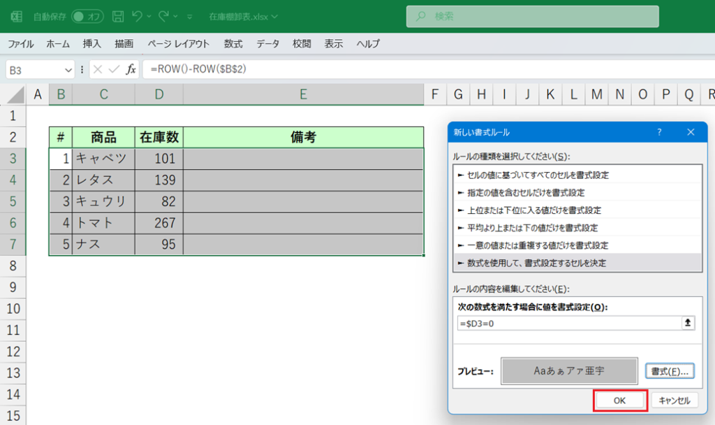Screen dimensions: 715x425
Task: Select column A header
Action: pos(38,94)
